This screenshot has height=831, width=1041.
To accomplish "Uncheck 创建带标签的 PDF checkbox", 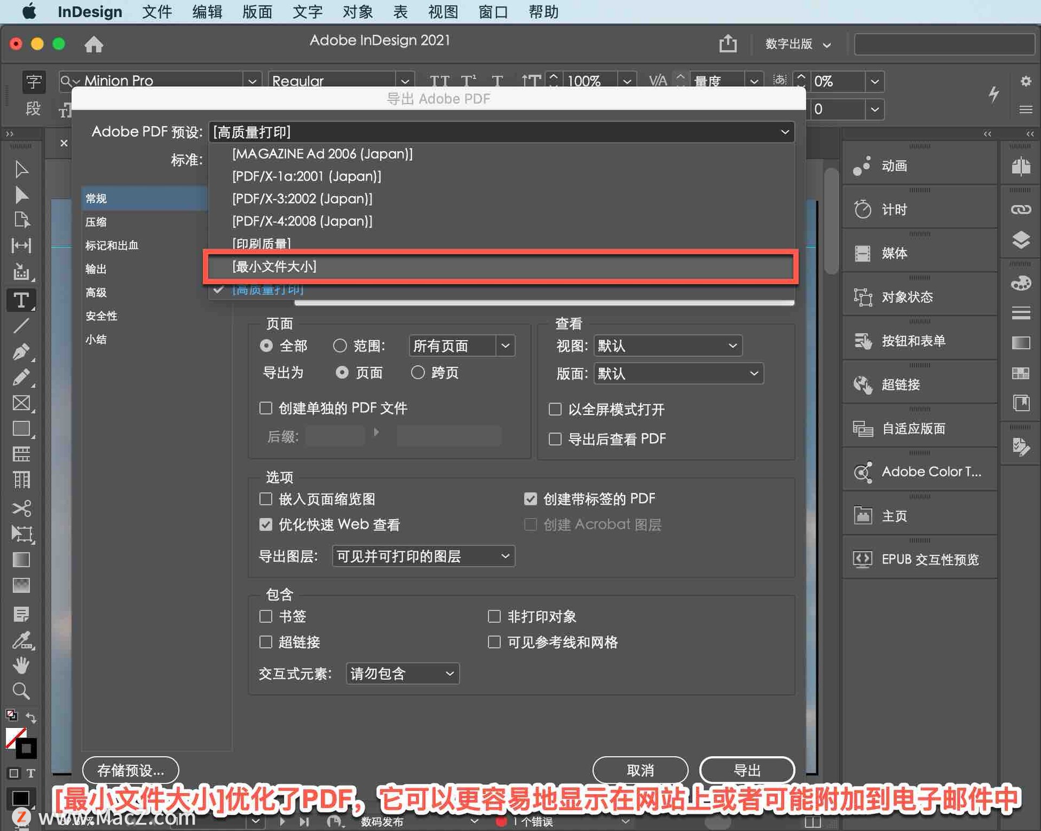I will (530, 498).
